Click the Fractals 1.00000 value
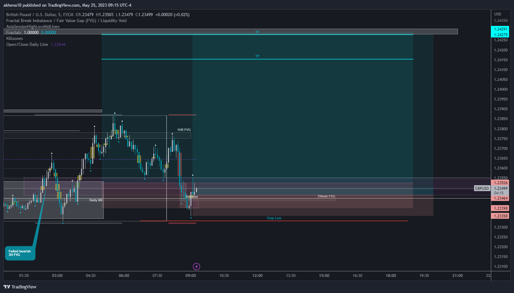 coord(31,33)
